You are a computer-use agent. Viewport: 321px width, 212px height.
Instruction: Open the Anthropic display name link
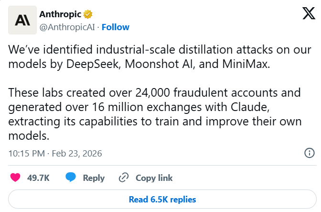coord(59,14)
